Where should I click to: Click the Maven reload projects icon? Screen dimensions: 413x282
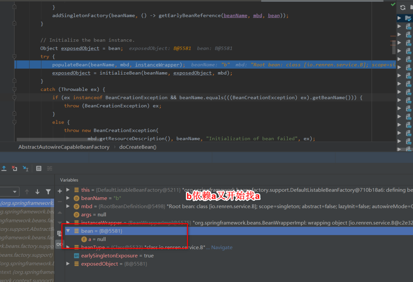[x=403, y=7]
